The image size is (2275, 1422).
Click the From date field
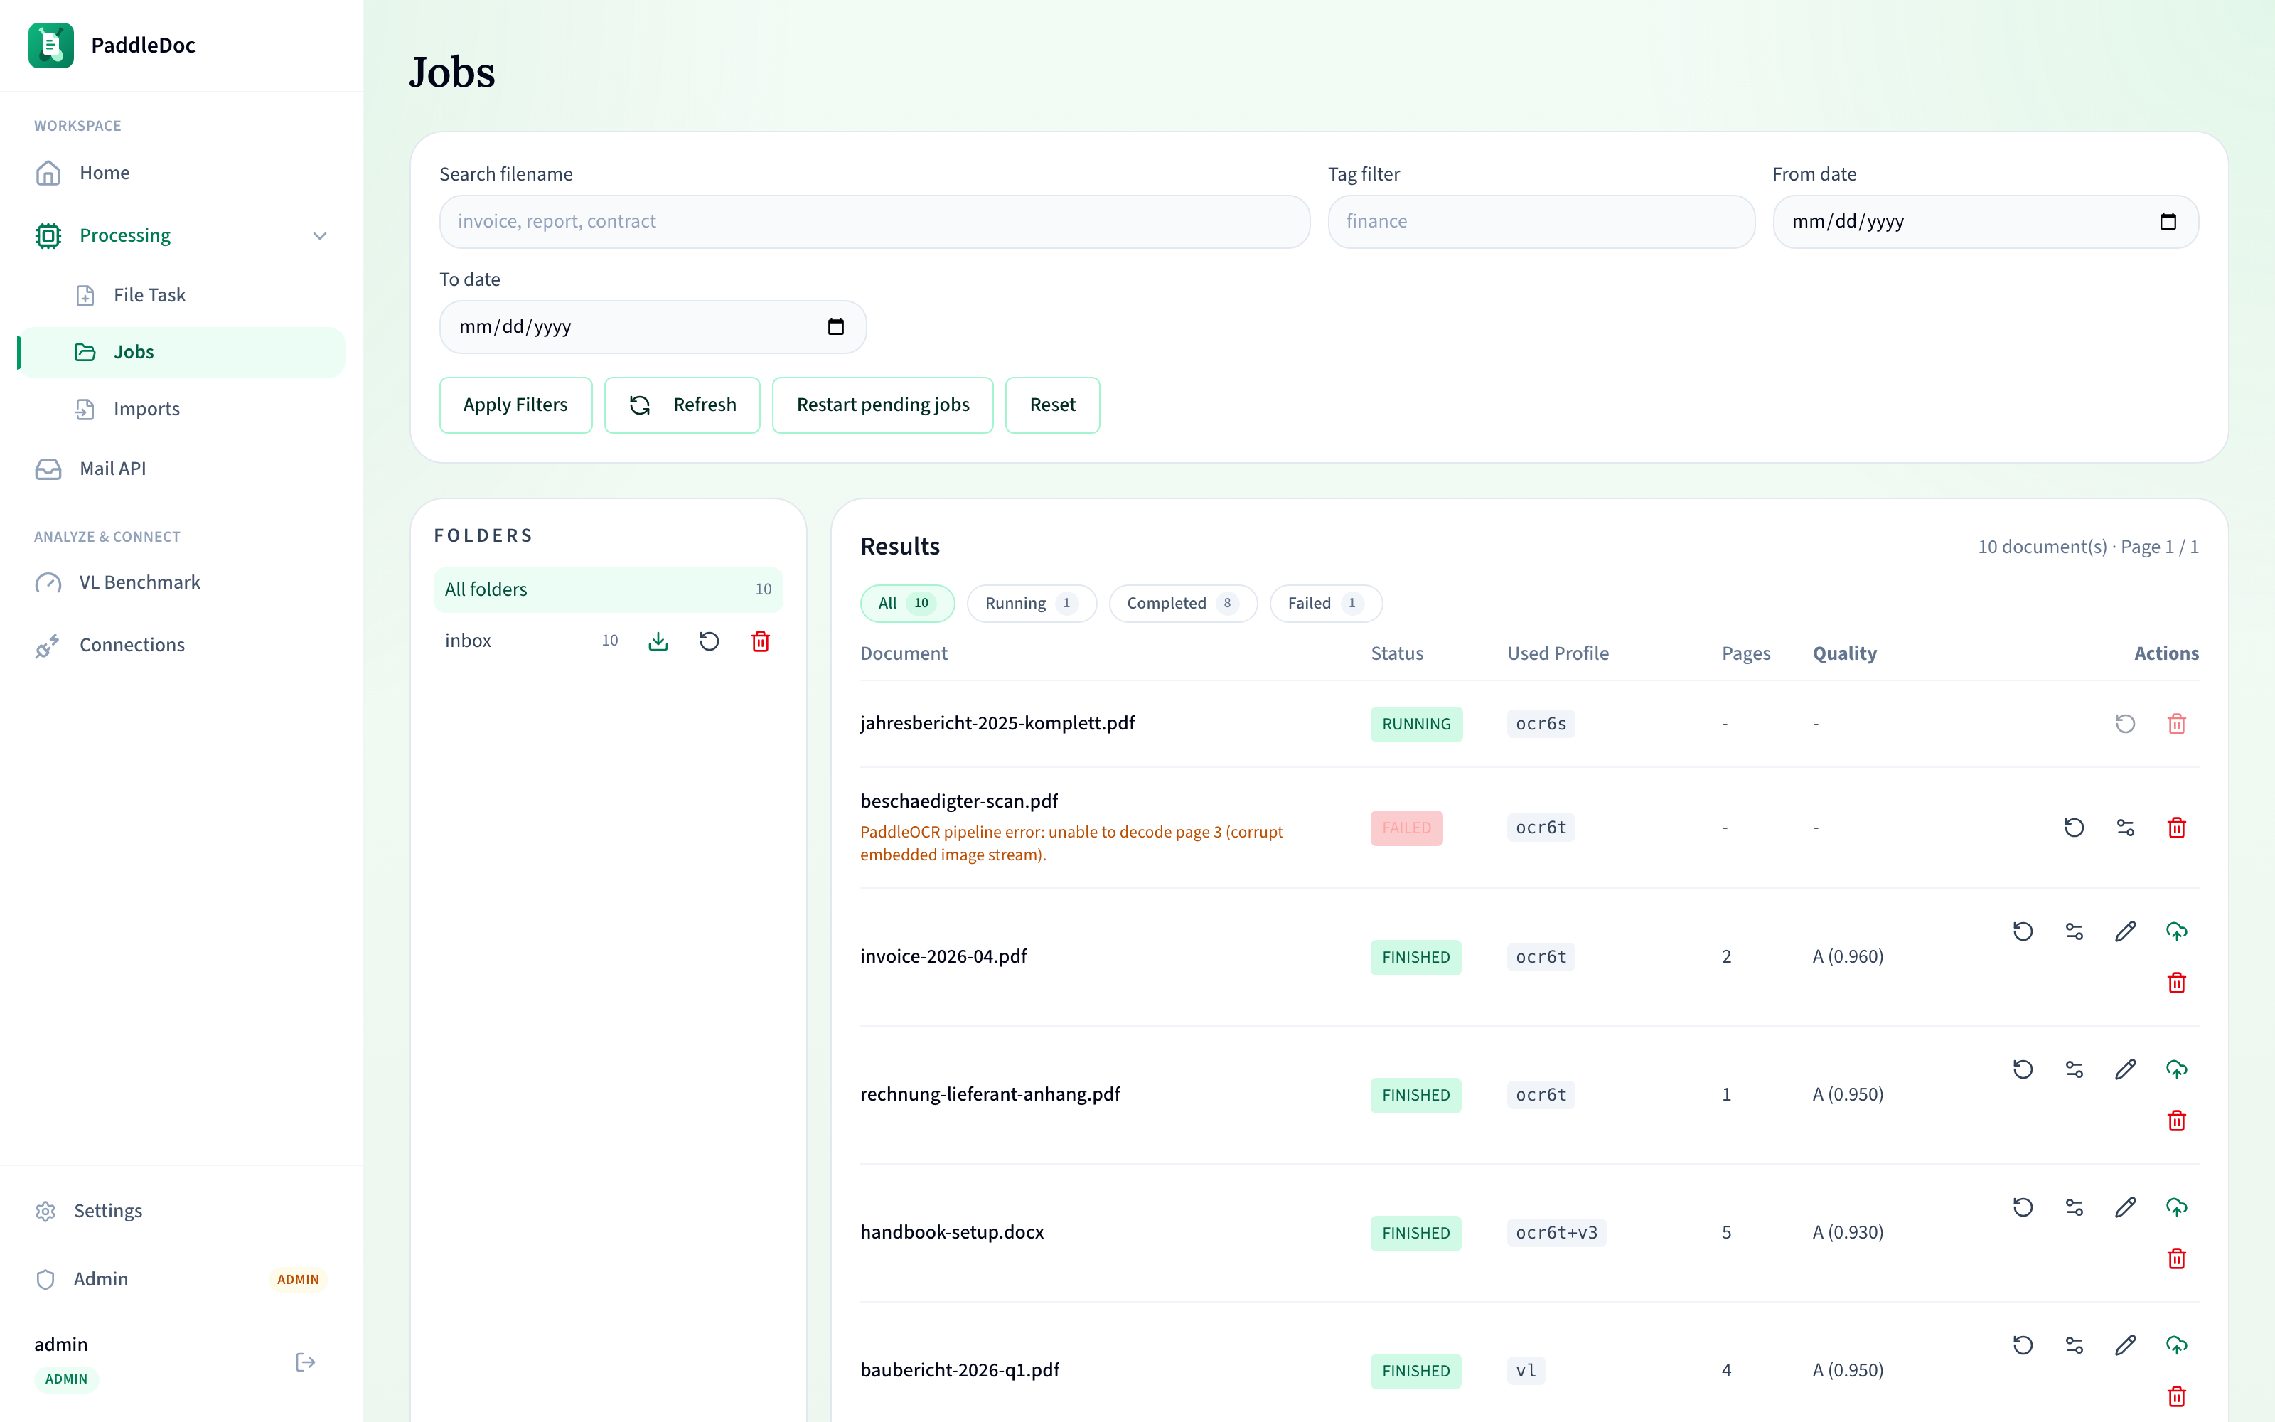pyautogui.click(x=1986, y=222)
